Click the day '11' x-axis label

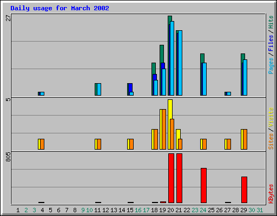click(x=97, y=210)
